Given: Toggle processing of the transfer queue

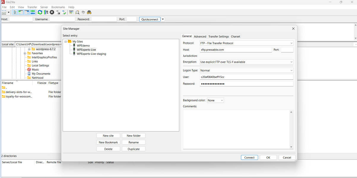Looking at the screenshot, I should [x=46, y=12].
